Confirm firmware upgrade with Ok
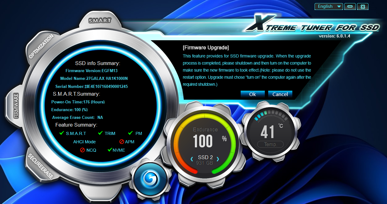 click(x=252, y=94)
